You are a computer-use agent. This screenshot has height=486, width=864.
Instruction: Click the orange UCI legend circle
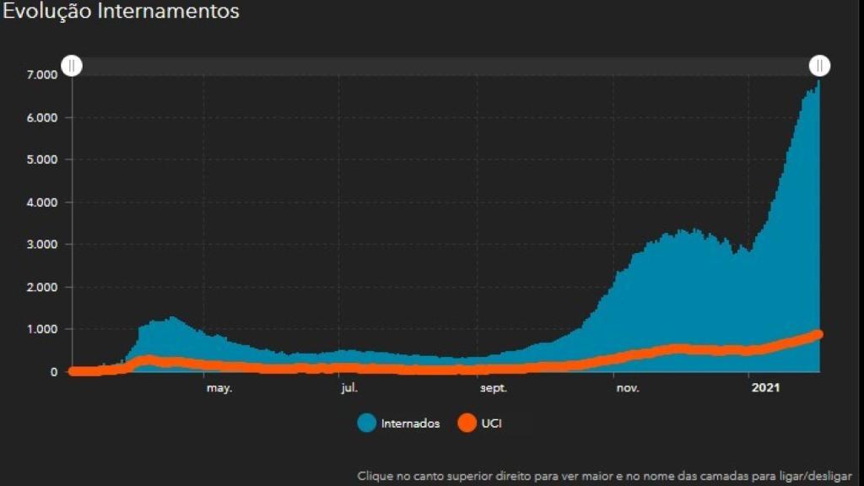(x=467, y=424)
